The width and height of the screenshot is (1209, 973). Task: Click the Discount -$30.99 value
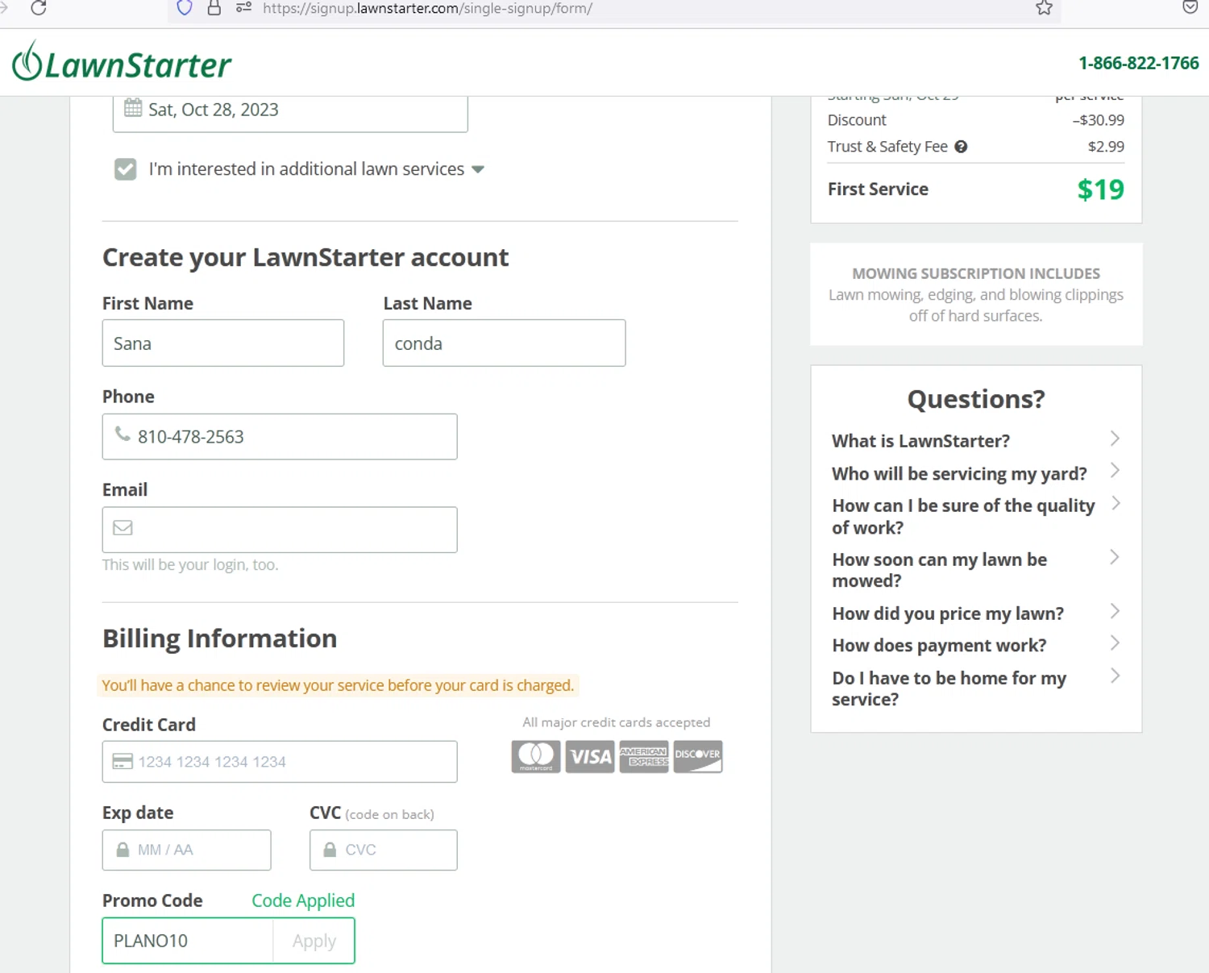point(1099,120)
